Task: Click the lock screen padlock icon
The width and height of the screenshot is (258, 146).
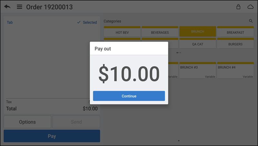Action: pos(238,7)
